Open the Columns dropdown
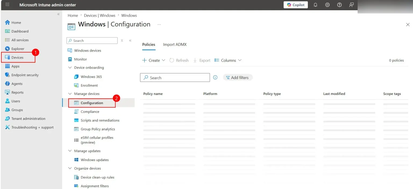The height and width of the screenshot is (189, 413). (228, 60)
